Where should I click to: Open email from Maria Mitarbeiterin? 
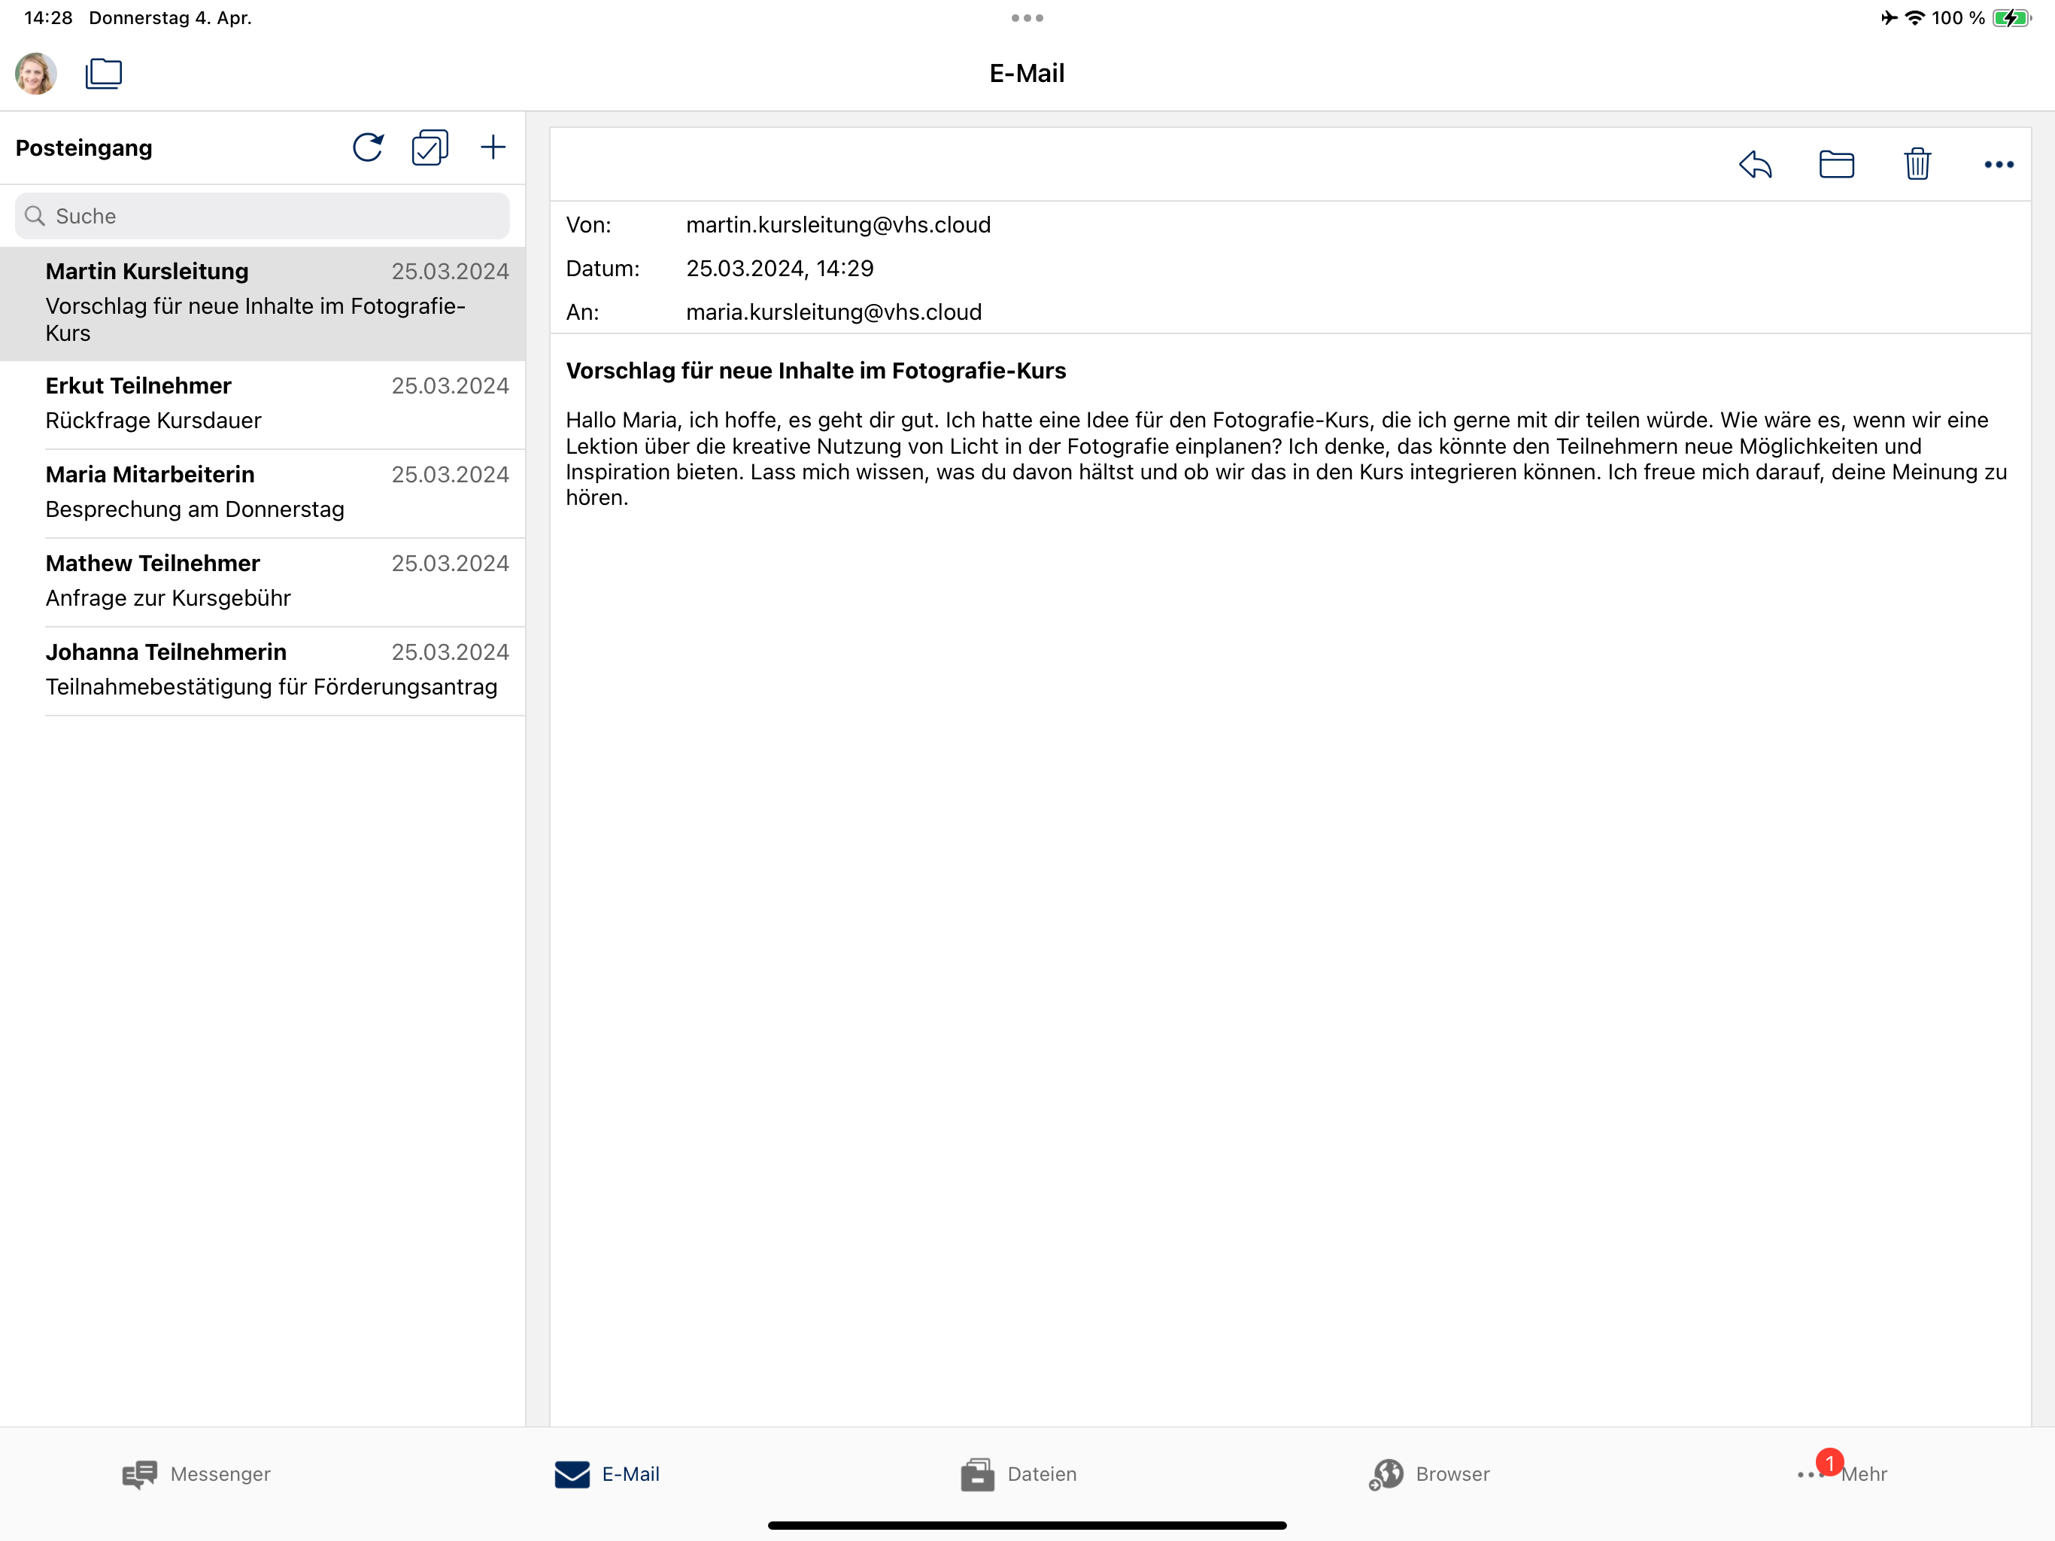point(263,493)
